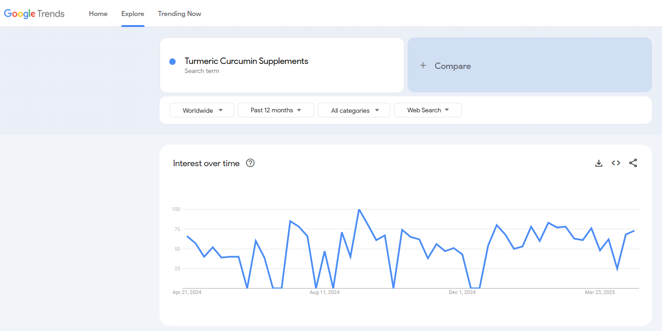Open the Trending Now tab
Screen dimensions: 662x331
pyautogui.click(x=180, y=14)
